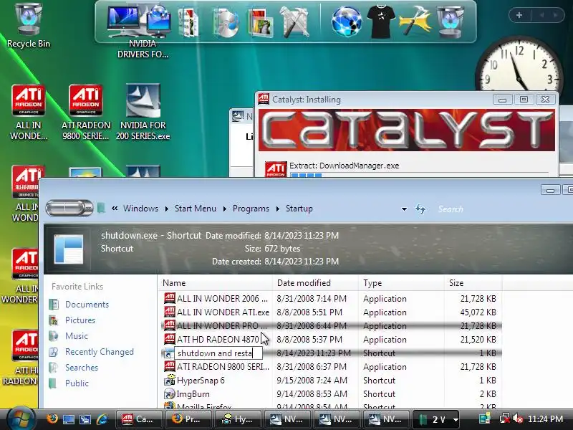Viewport: 573px width, 430px height.
Task: Click the rename text box for shutdown shortcut
Action: coord(218,353)
